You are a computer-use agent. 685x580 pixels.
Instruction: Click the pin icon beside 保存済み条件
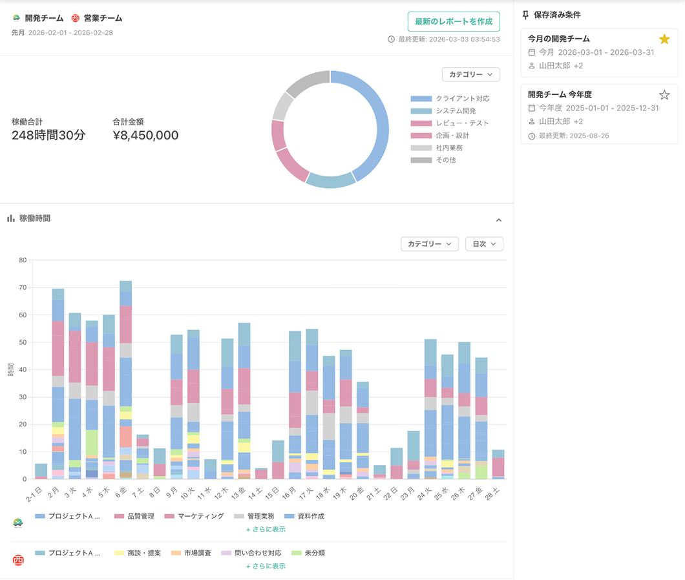pos(526,15)
